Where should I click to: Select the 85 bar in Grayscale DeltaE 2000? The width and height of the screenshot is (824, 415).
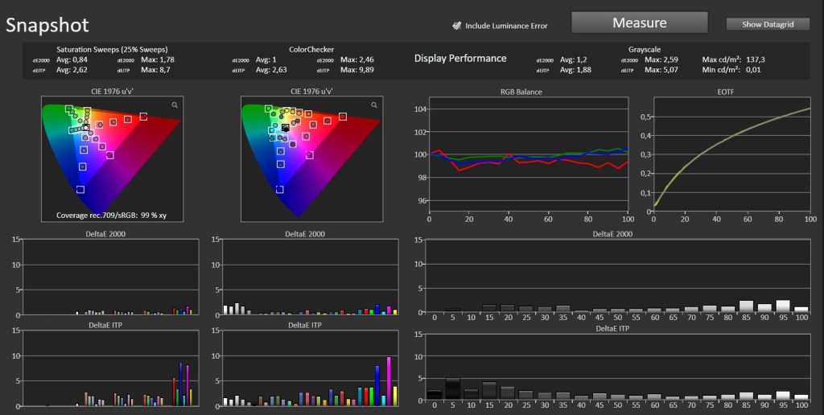(x=746, y=306)
